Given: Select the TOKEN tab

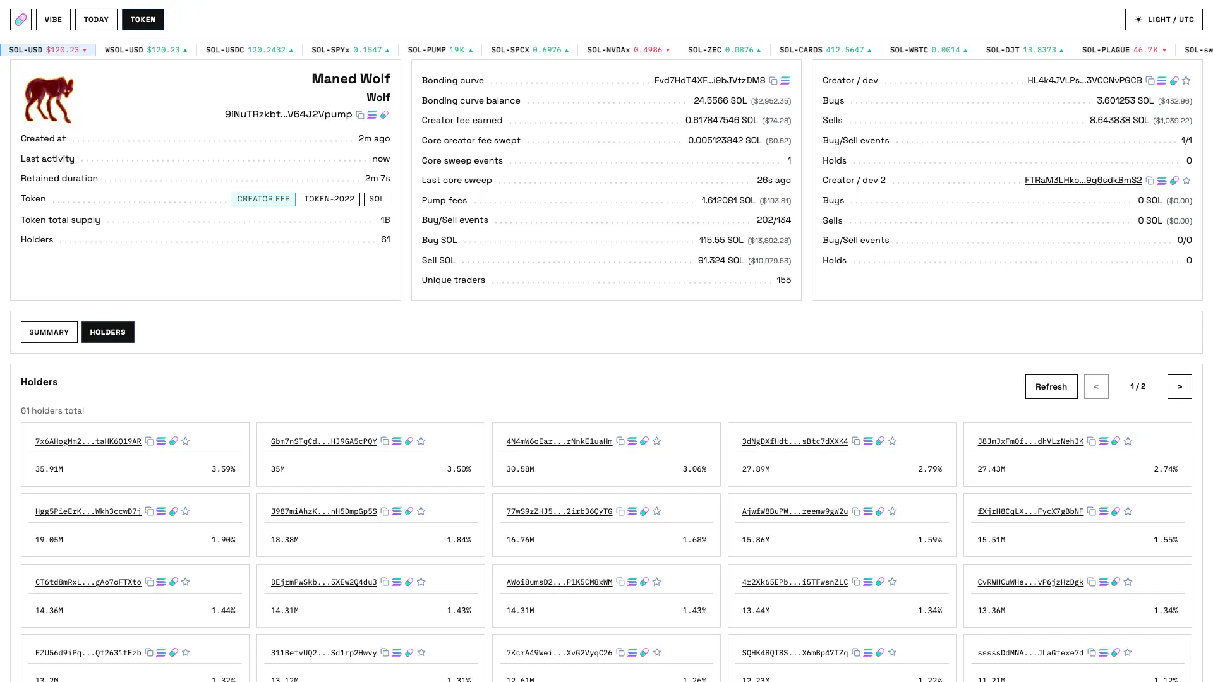Looking at the screenshot, I should pos(143,20).
